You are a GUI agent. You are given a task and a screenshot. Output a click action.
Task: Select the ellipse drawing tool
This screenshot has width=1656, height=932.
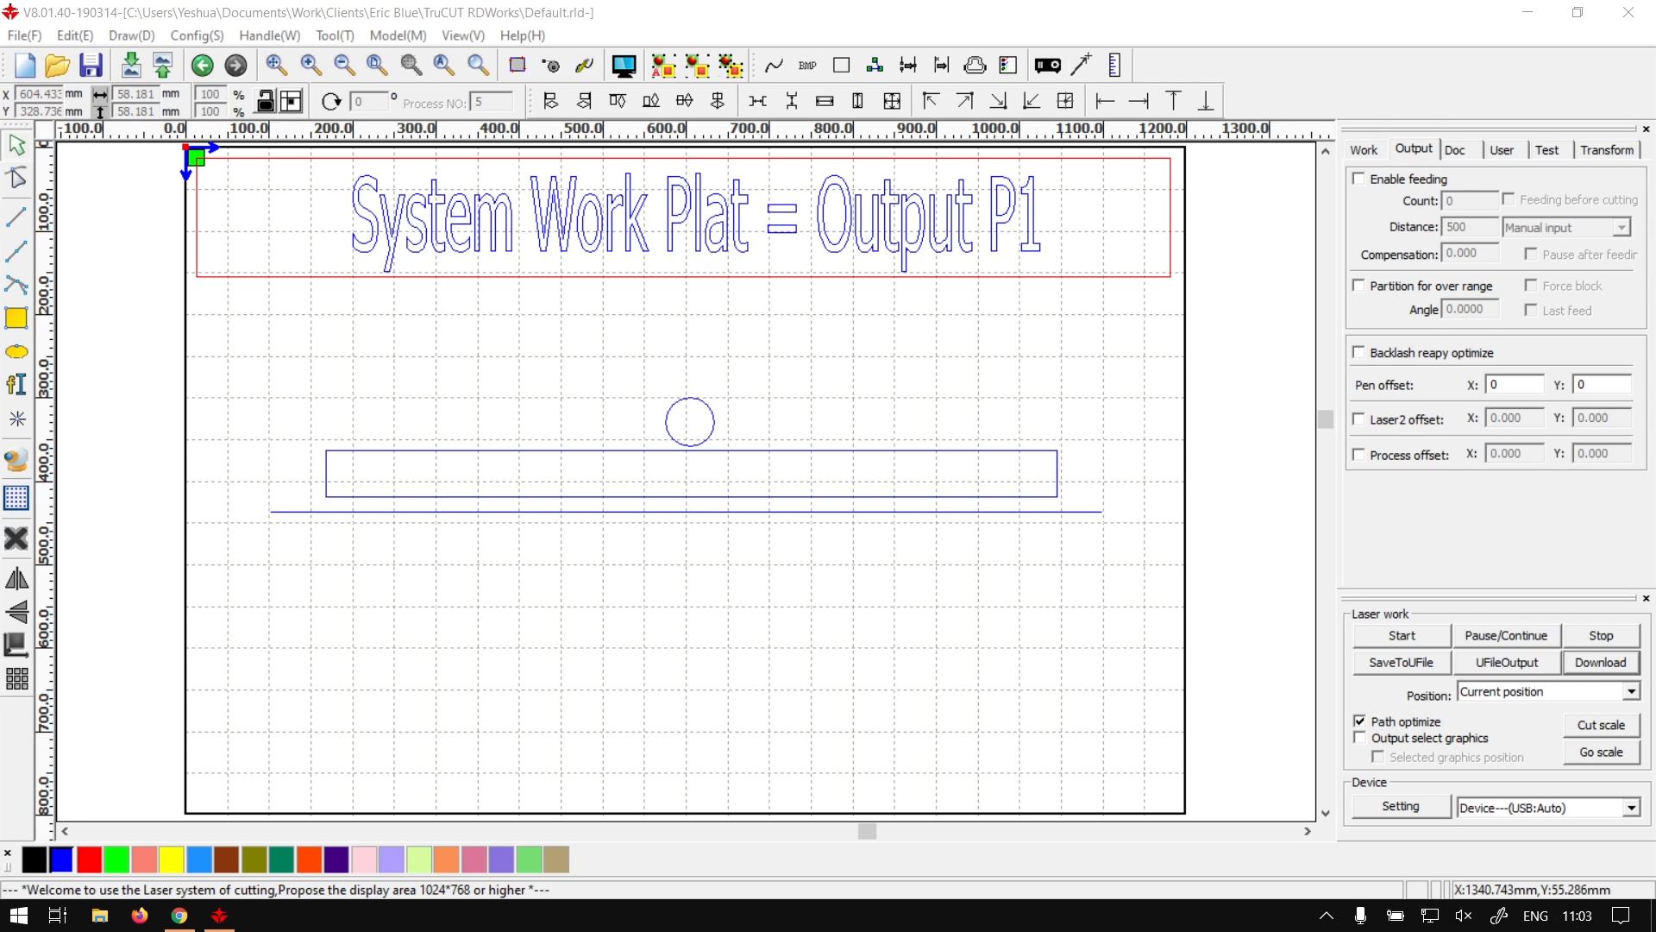[x=16, y=352]
